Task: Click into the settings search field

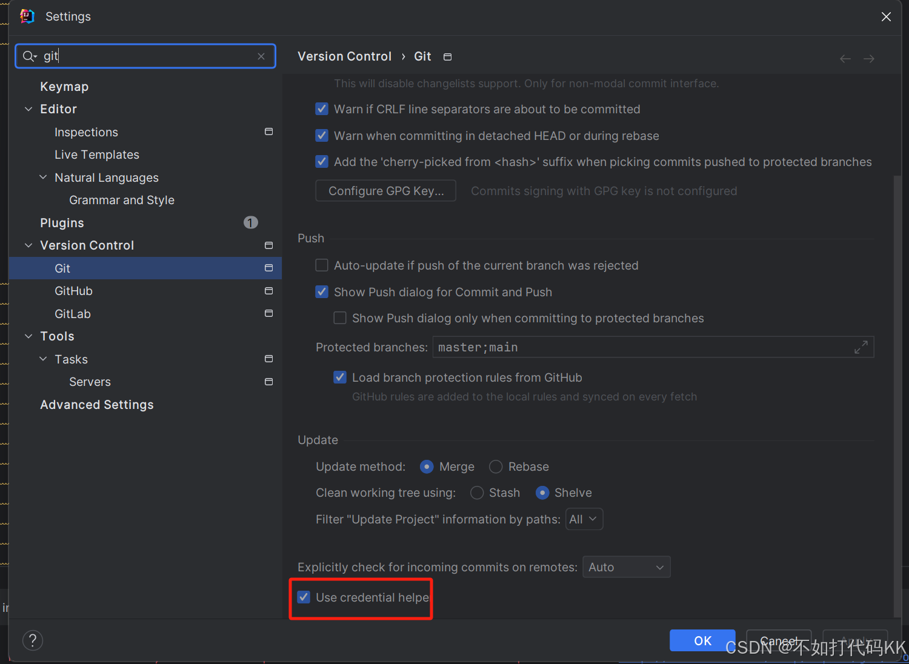Action: pyautogui.click(x=145, y=56)
